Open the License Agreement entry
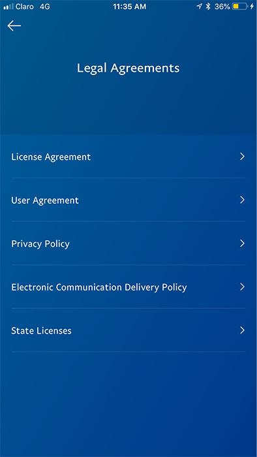This screenshot has width=257, height=457. click(x=128, y=157)
